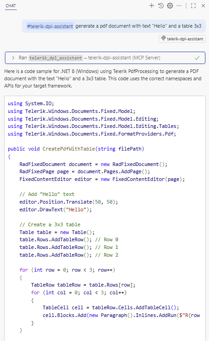The width and height of the screenshot is (209, 341).
Task: Click the RadFixedPage page declaration line
Action: tap(85, 171)
